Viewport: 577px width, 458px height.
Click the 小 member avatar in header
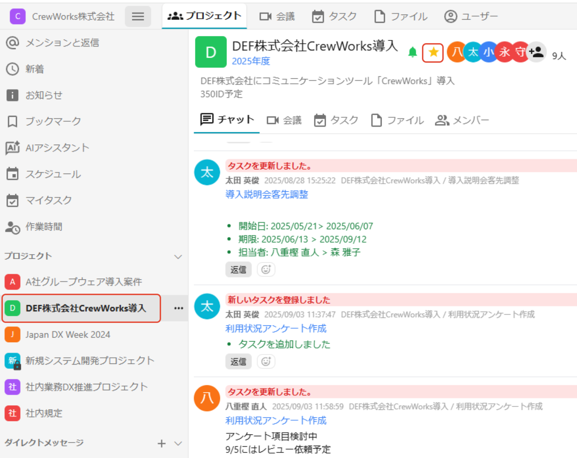(488, 52)
